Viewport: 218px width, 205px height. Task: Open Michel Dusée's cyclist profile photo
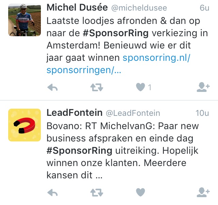25,20
